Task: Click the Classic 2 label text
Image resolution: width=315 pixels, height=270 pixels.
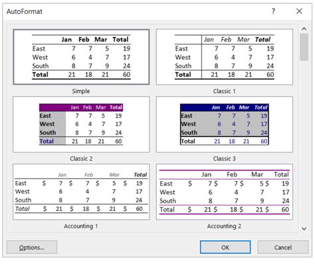Action: pos(81,159)
